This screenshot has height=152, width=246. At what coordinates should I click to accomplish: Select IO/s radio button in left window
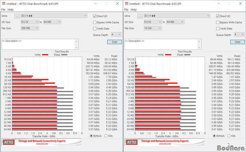[106, 136]
